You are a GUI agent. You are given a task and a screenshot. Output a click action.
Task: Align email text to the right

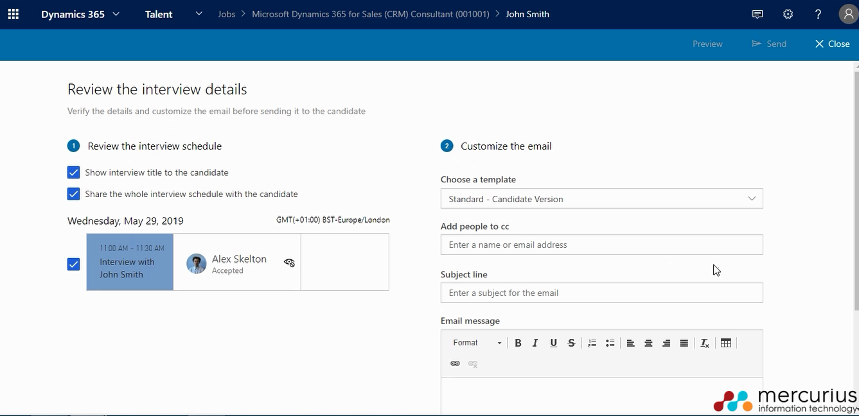tap(666, 343)
